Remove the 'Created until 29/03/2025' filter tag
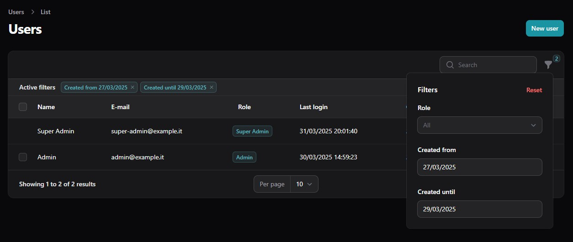Viewport: 573px width, 242px height. tap(212, 87)
